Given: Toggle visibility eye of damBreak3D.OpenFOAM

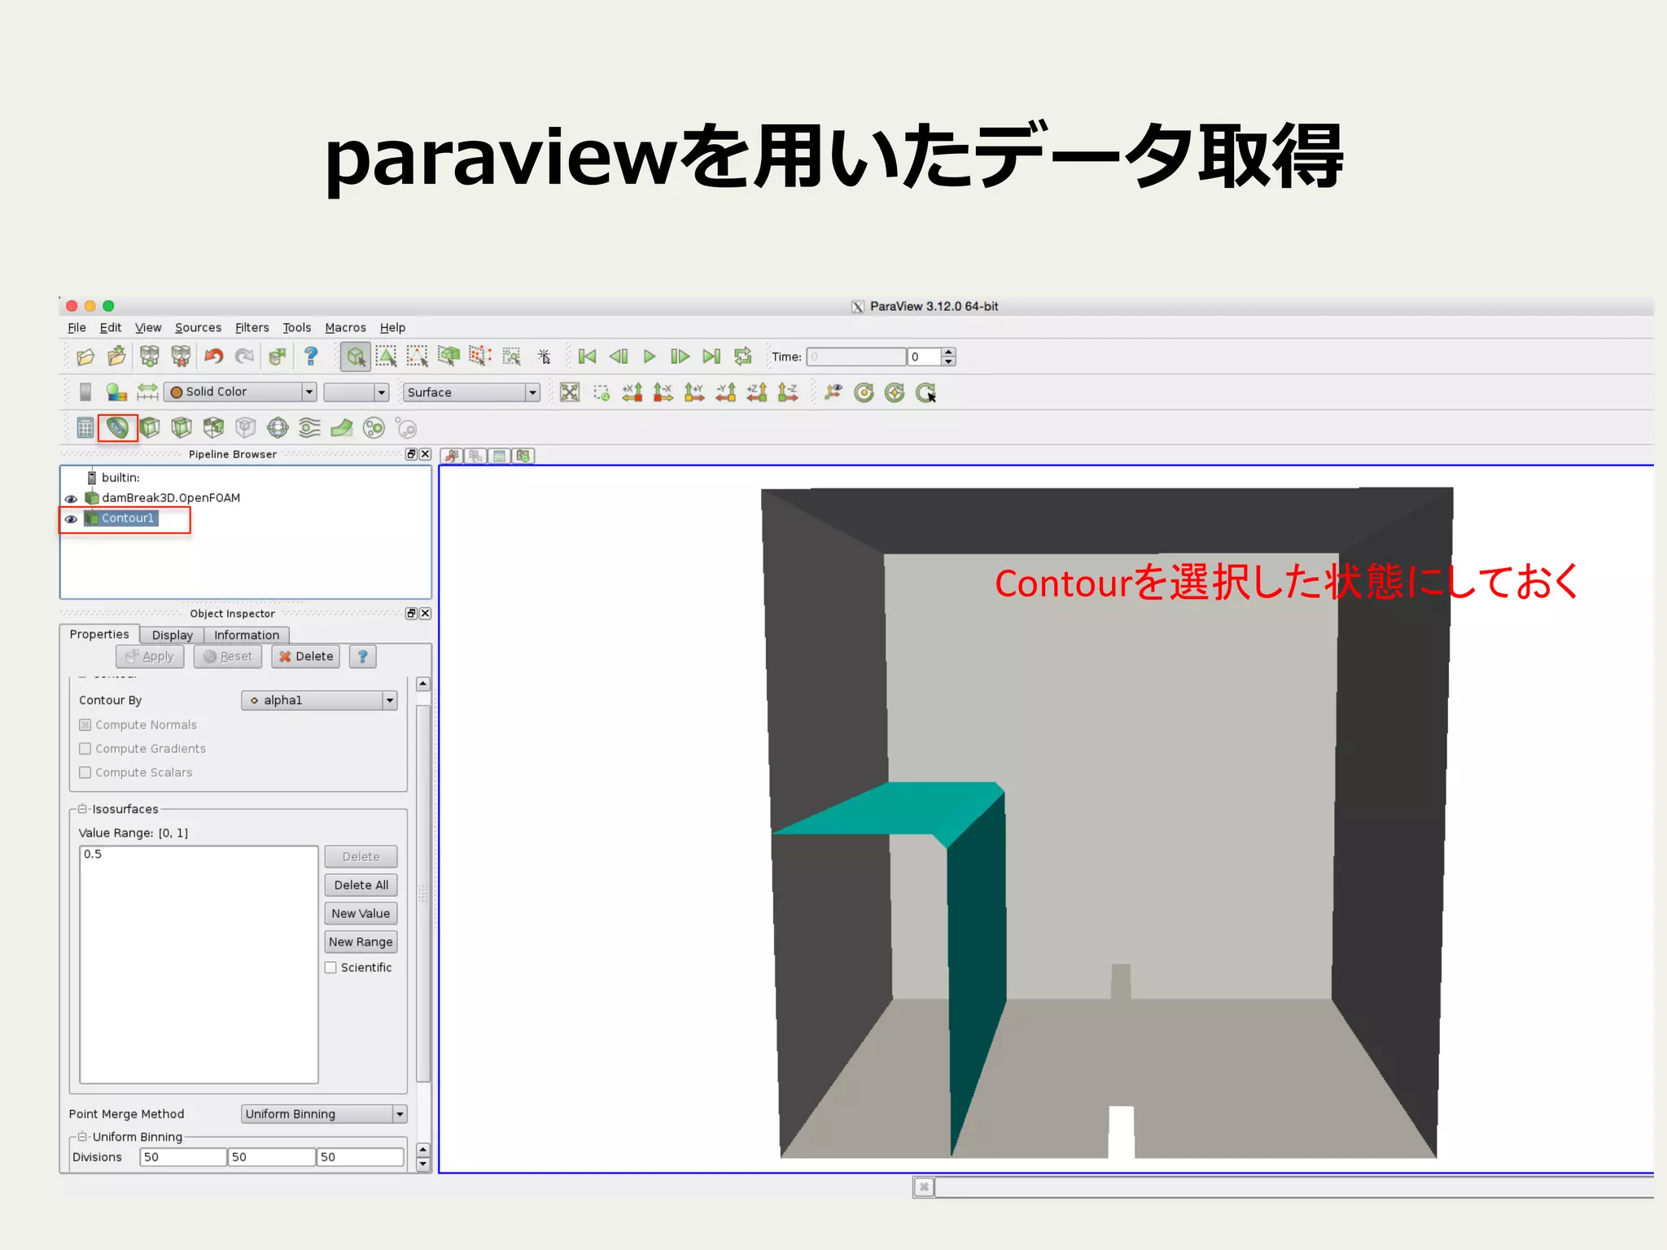Looking at the screenshot, I should [71, 499].
